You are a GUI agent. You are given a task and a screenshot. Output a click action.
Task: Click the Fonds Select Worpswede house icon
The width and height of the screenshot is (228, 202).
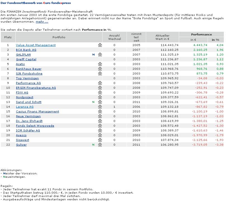click(100, 126)
